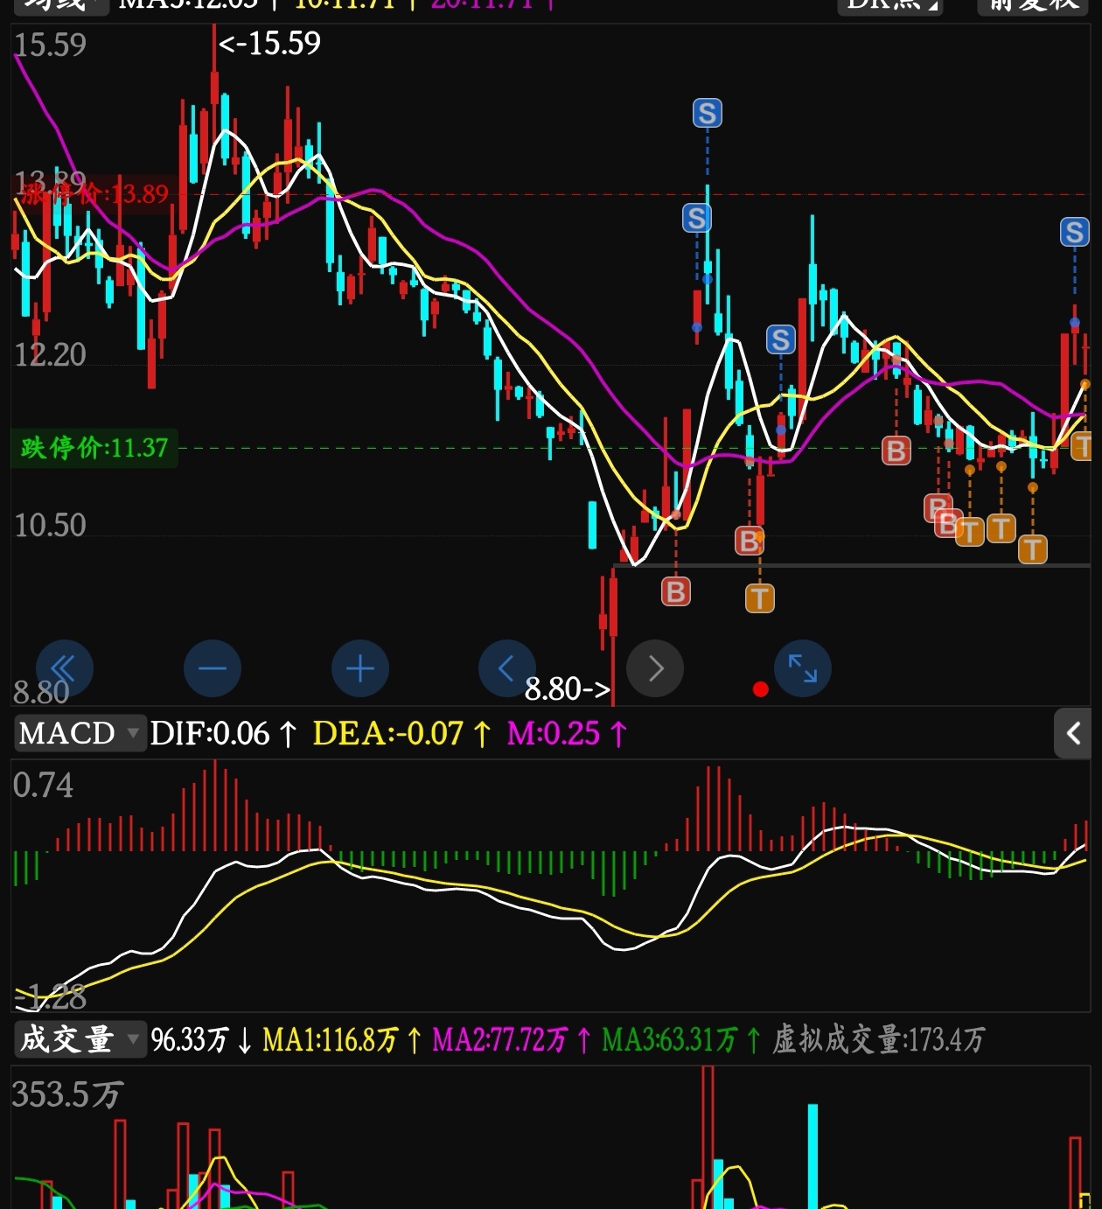Open the 成交量 indicator dropdown
The image size is (1102, 1209).
[x=79, y=1039]
